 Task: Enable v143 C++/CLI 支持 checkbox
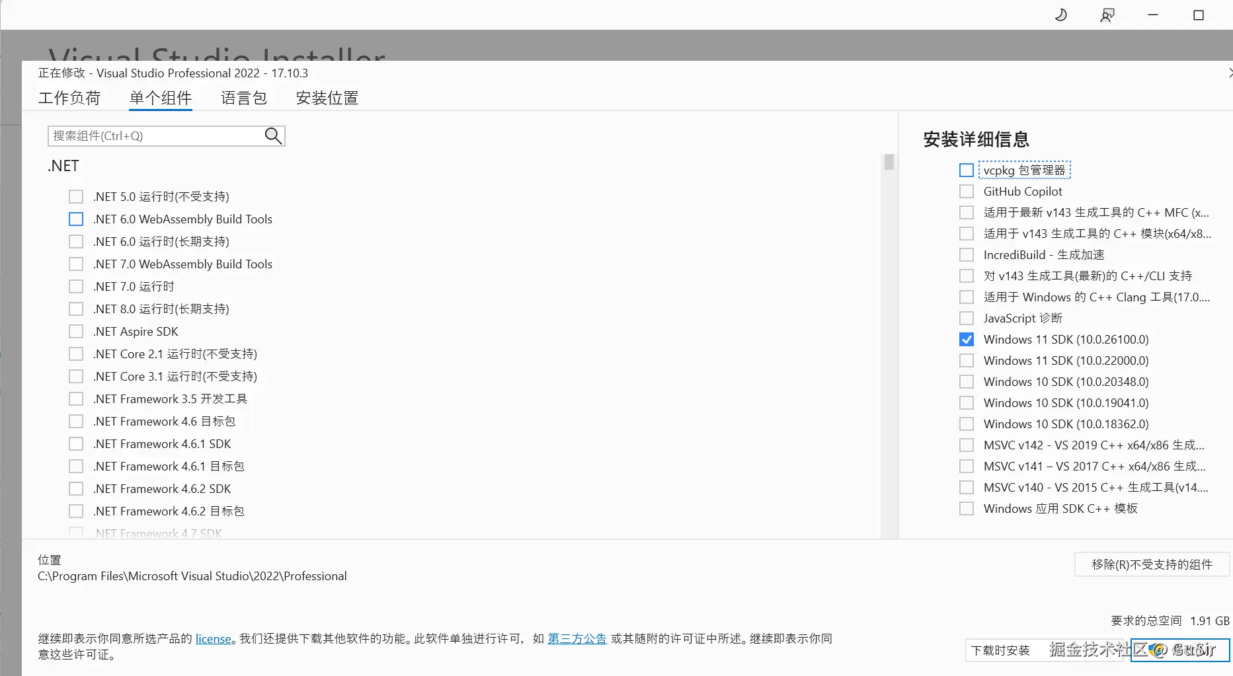[x=967, y=276]
